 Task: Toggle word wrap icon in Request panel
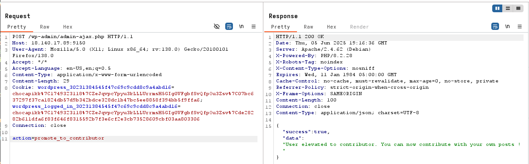coord(229,26)
